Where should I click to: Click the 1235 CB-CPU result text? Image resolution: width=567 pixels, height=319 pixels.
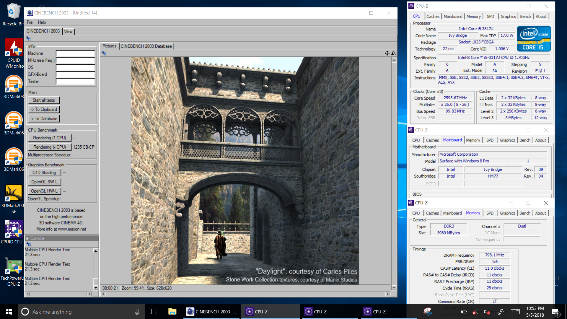[84, 147]
